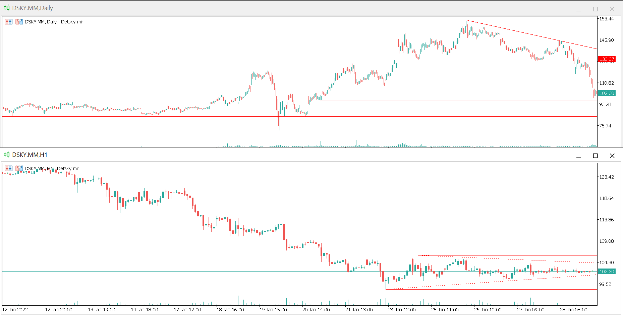Click the '14 Jan 18:00' time axis label
Image resolution: width=623 pixels, height=315 pixels.
(145, 310)
